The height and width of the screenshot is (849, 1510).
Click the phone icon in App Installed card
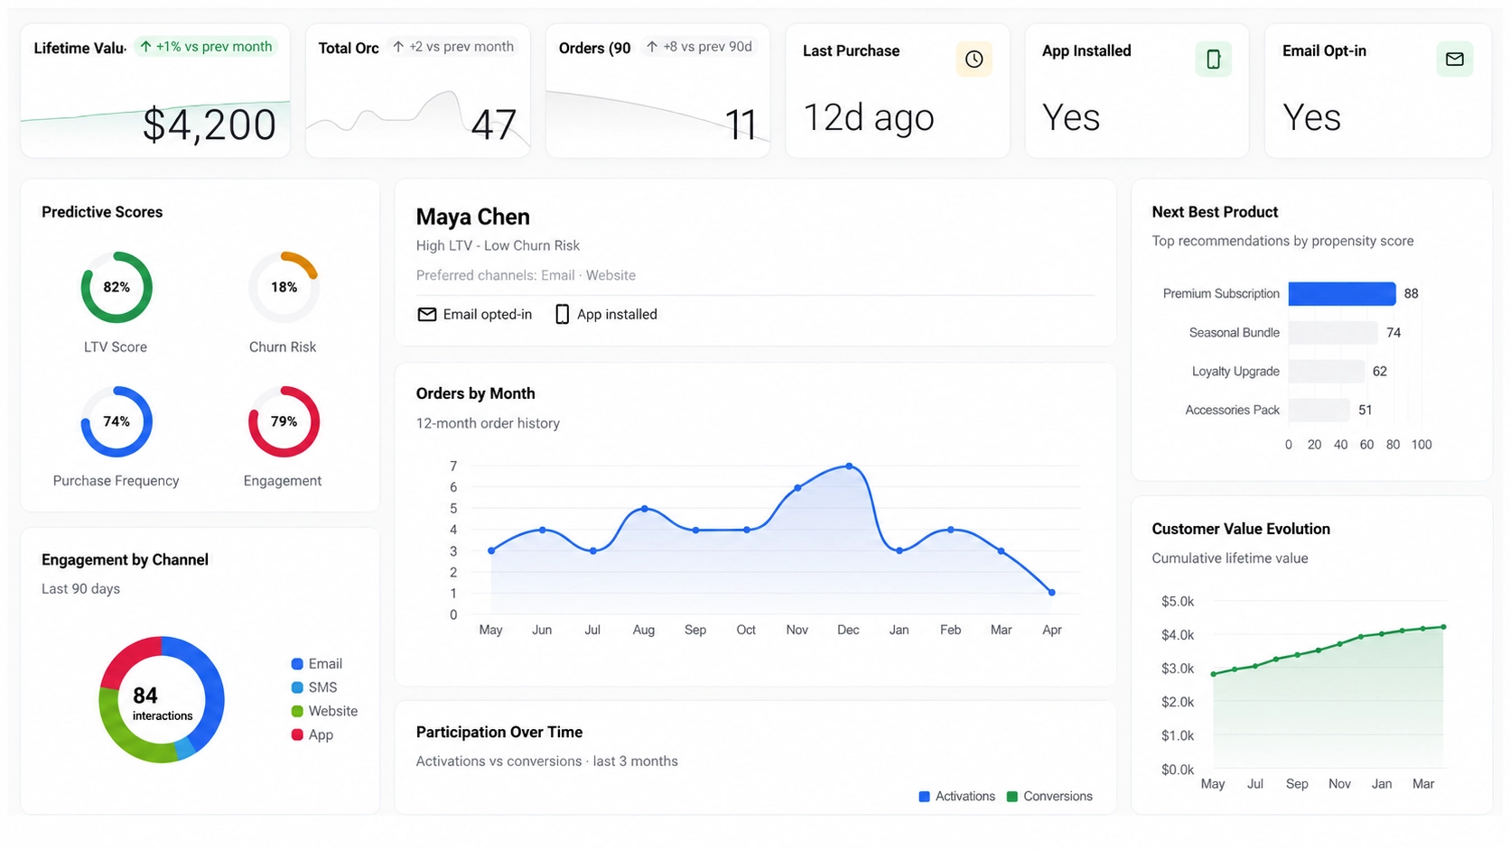1213,59
